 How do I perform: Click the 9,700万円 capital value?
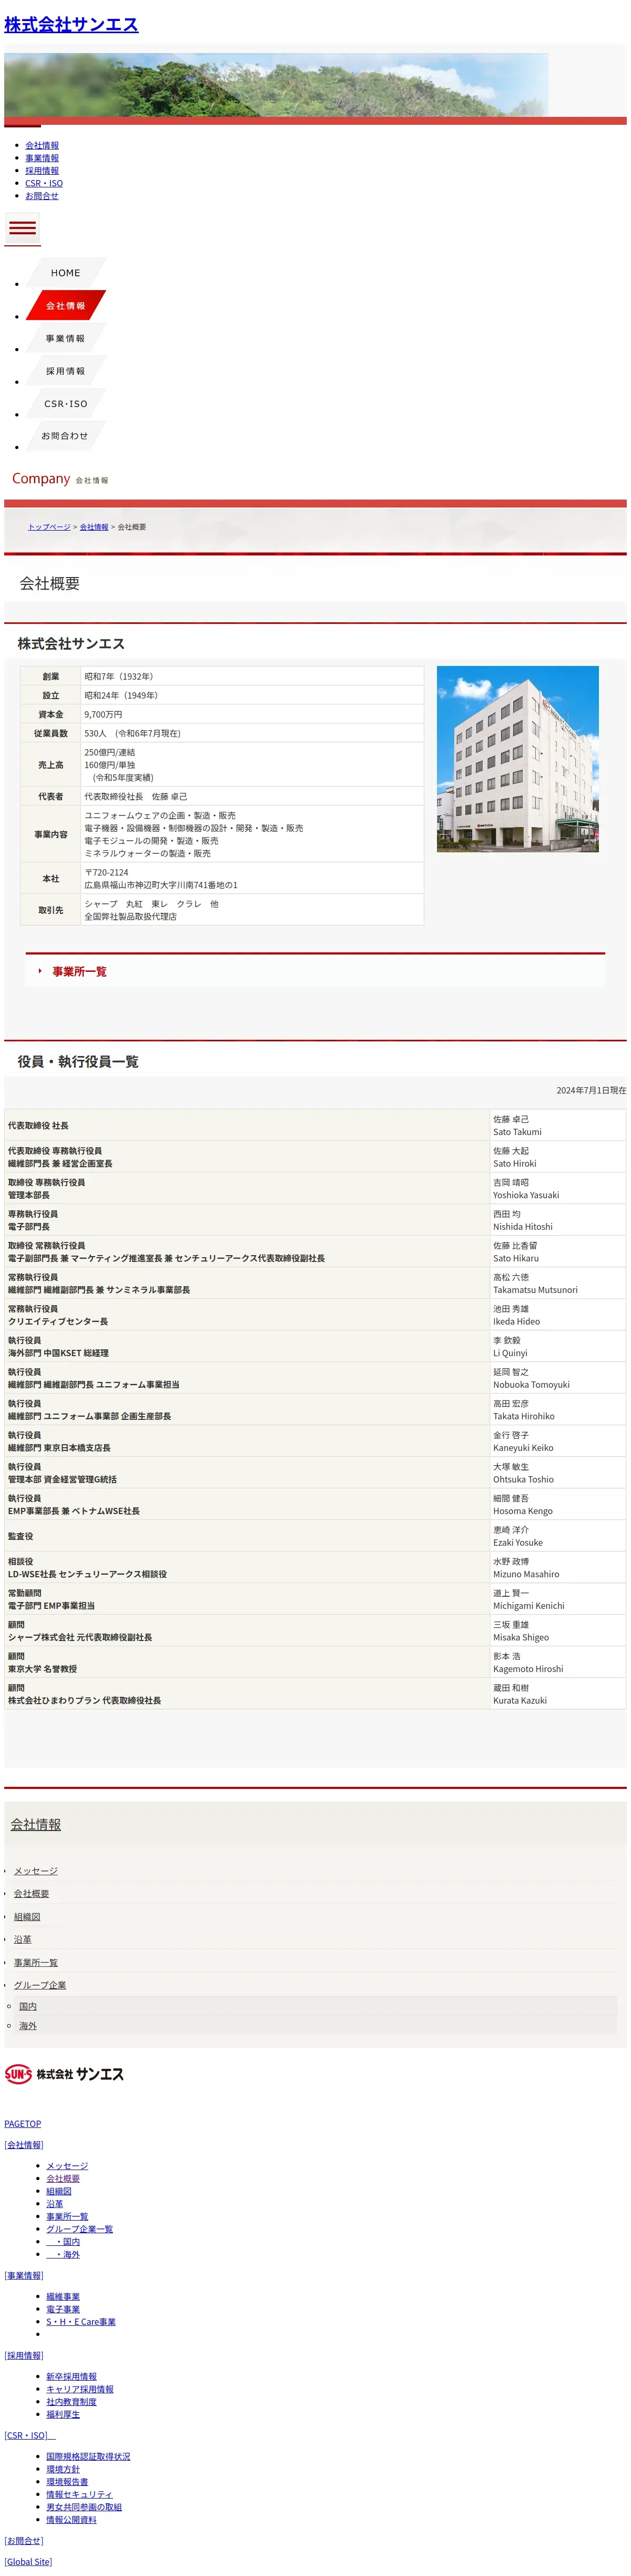pyautogui.click(x=103, y=715)
